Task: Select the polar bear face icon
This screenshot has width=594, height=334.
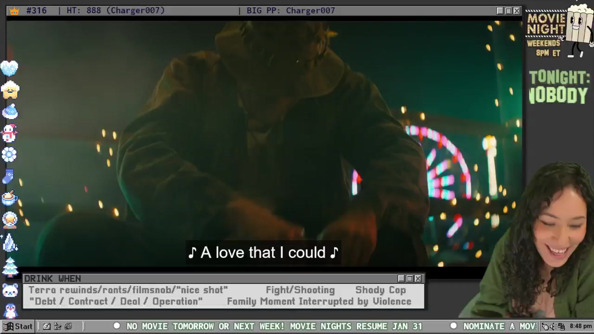Action: (x=10, y=290)
